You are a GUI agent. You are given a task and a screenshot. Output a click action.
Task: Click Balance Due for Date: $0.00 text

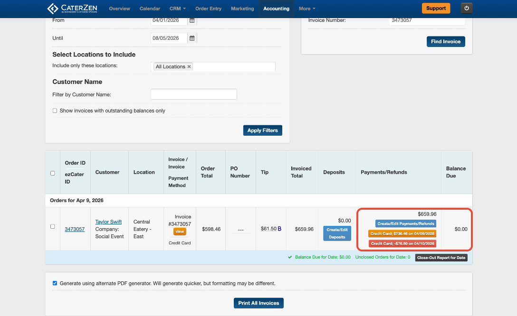323,257
